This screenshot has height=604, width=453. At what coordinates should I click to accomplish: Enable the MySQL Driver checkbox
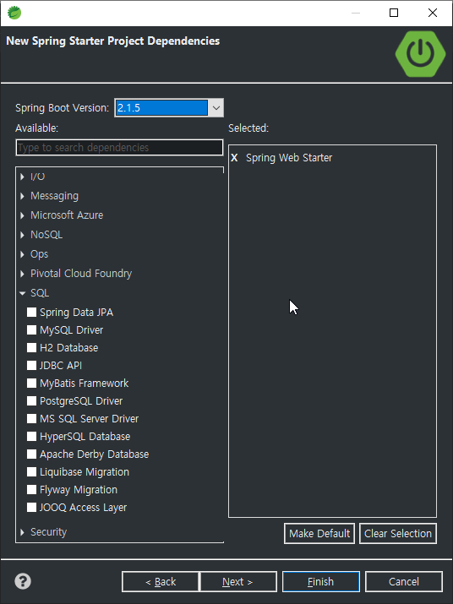(31, 329)
